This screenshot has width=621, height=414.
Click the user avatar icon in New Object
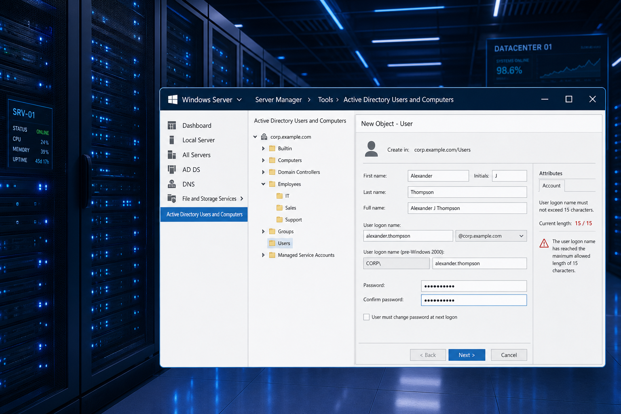pos(371,149)
